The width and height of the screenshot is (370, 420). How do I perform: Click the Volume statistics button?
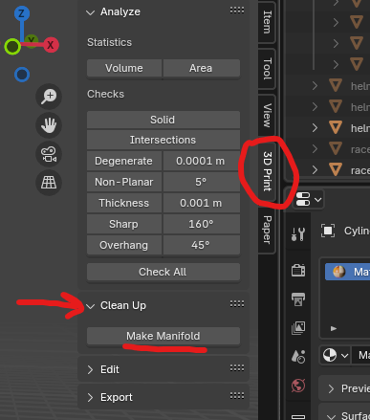124,68
